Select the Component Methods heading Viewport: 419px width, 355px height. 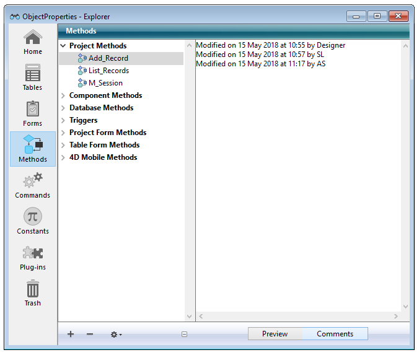[x=105, y=95]
